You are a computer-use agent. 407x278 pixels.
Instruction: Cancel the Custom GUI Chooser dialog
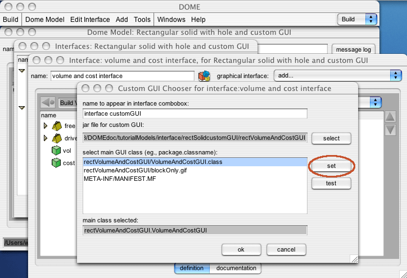point(286,249)
